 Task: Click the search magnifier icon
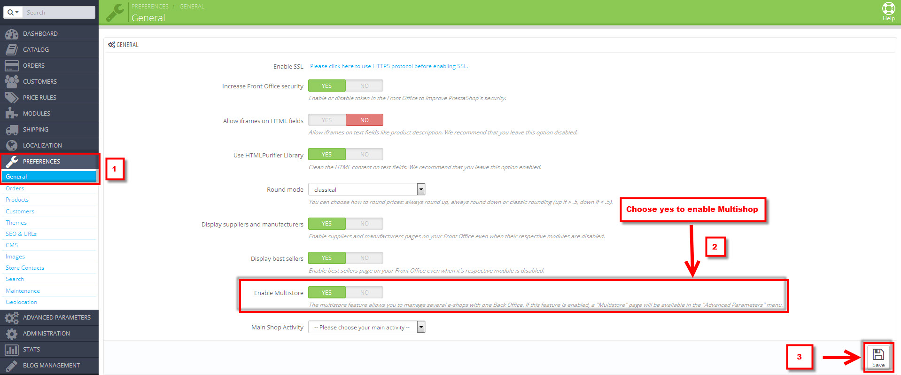coord(10,12)
